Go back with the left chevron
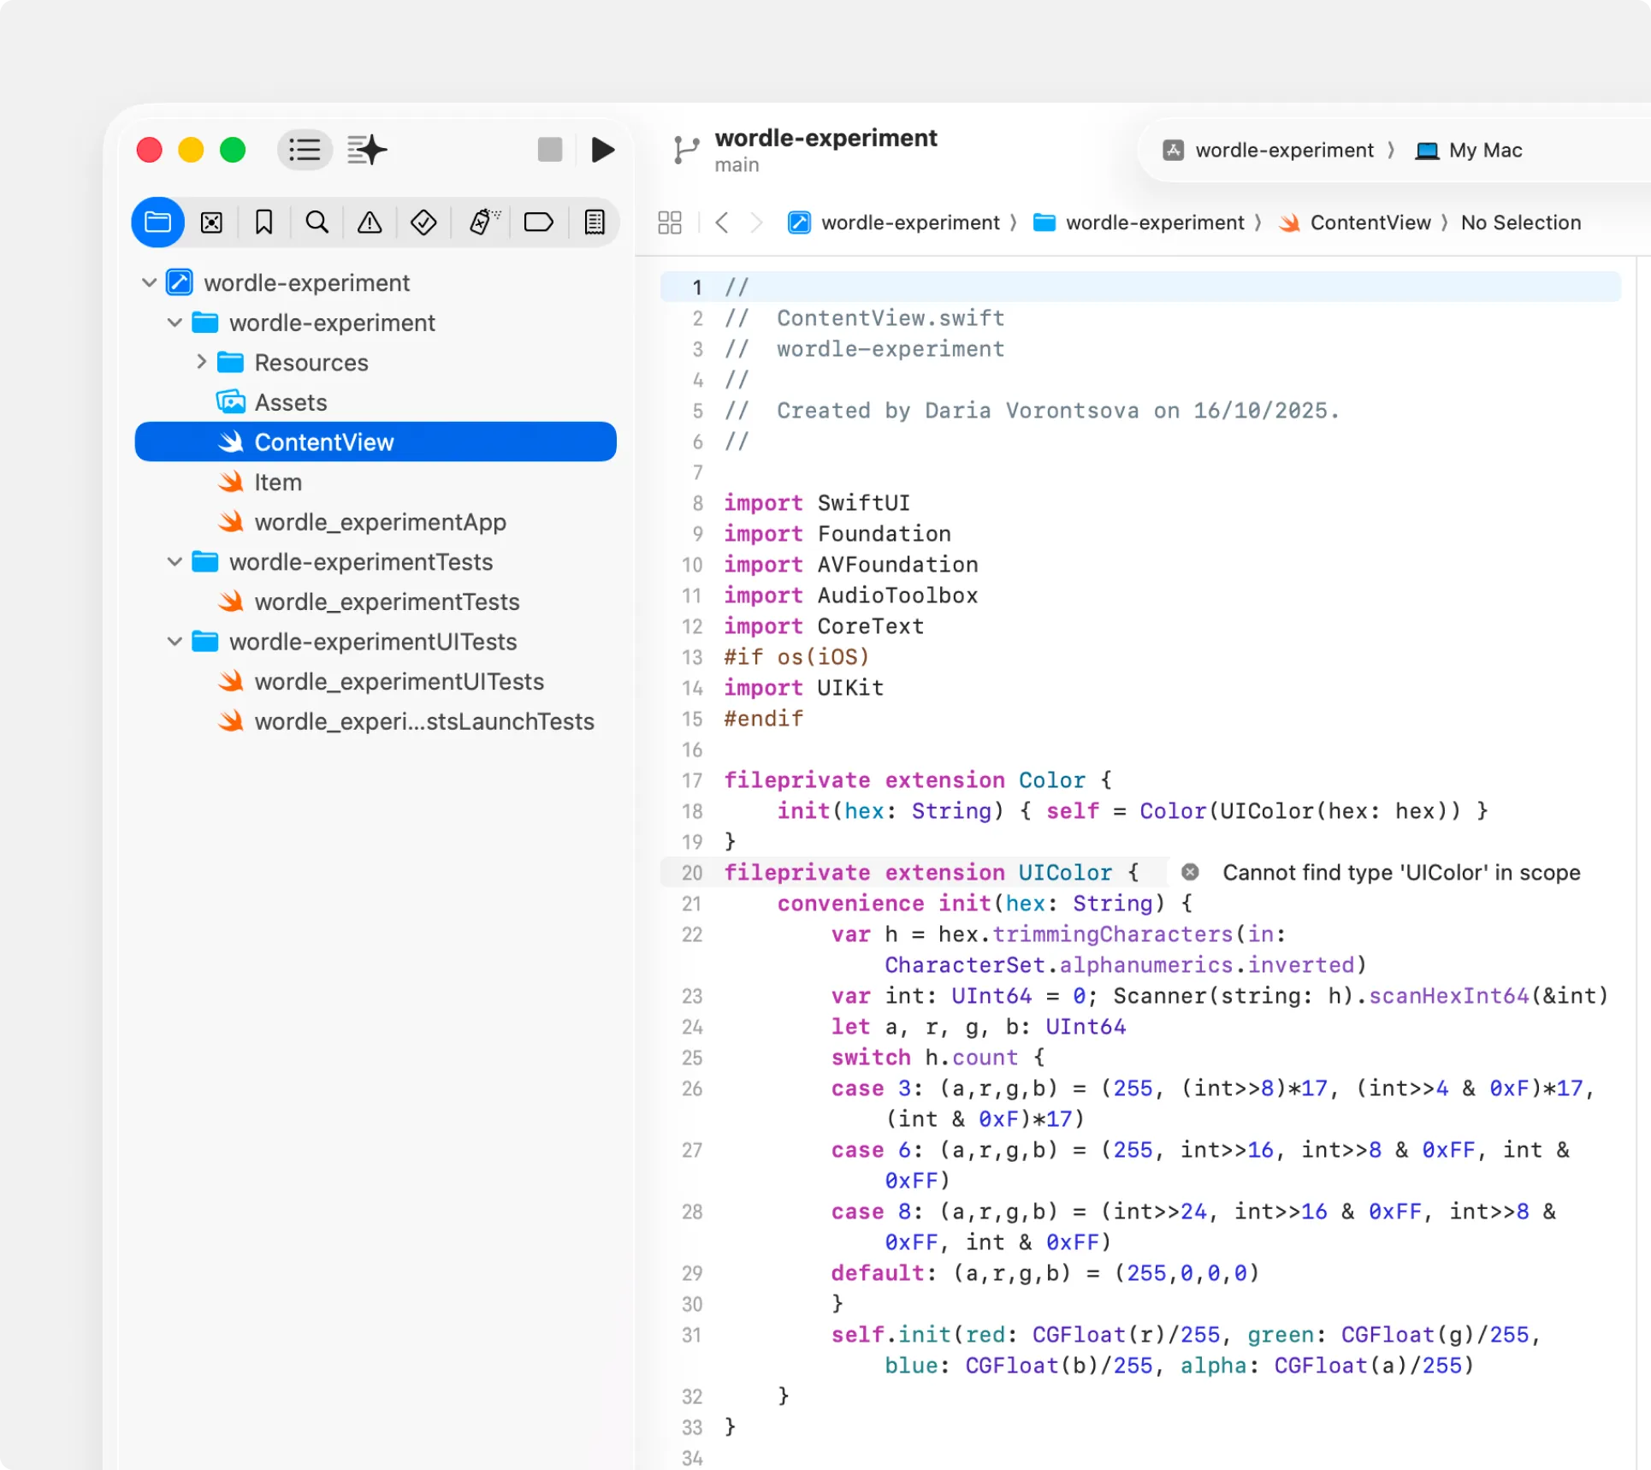The height and width of the screenshot is (1470, 1651). click(722, 222)
